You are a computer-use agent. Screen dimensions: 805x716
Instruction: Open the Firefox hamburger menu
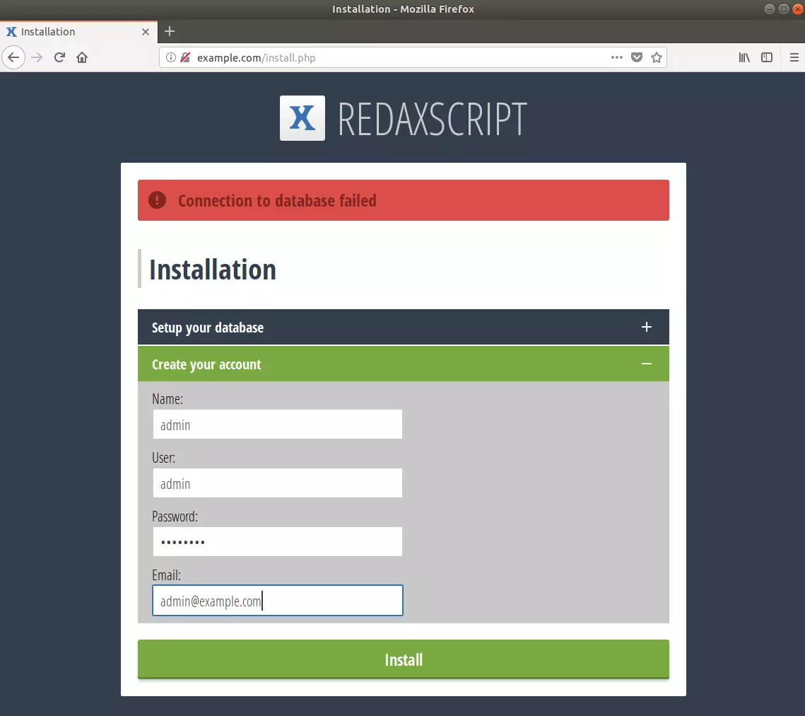click(x=794, y=57)
